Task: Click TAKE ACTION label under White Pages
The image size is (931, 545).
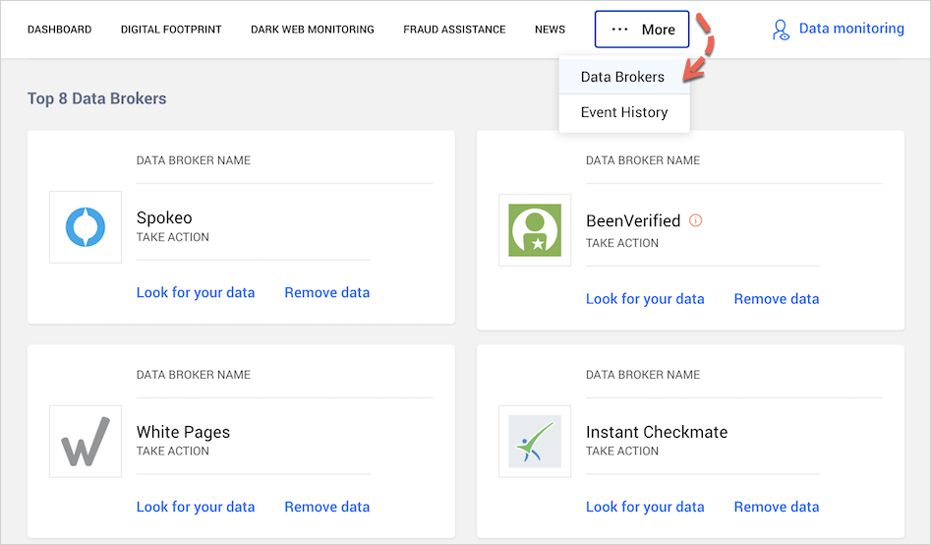Action: (173, 452)
